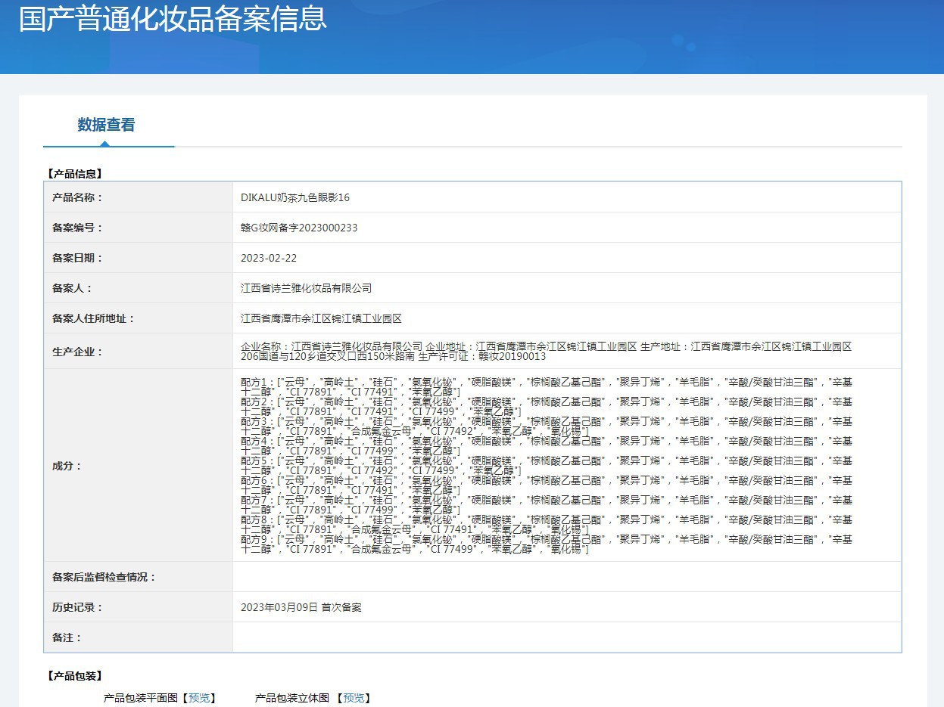Click the 生产企业 row label
This screenshot has height=707, width=944.
pos(76,352)
